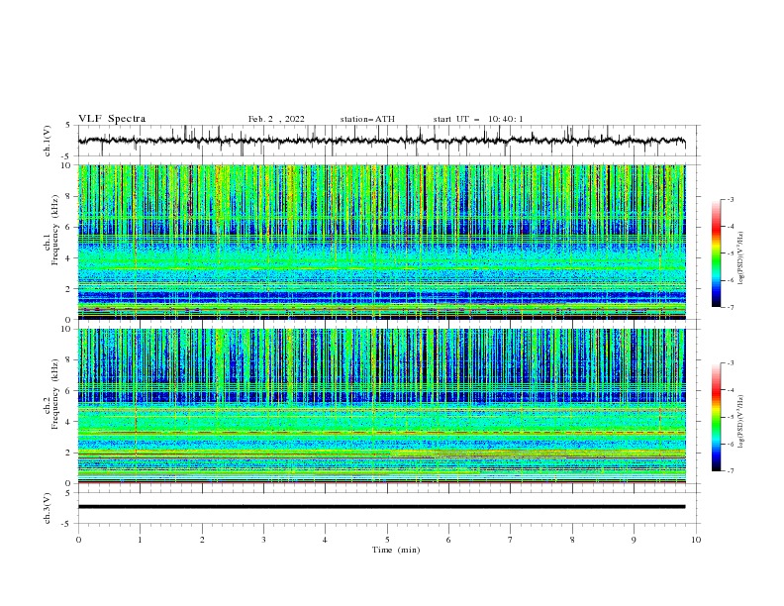This screenshot has width=784, height=606.
Task: Click the ch.3 voltage flat trace panel
Action: (388, 508)
